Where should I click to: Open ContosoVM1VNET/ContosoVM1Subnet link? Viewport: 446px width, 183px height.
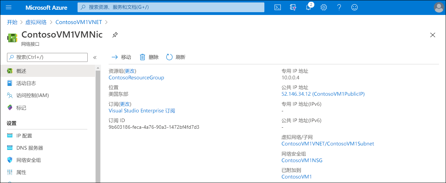tap(328, 144)
